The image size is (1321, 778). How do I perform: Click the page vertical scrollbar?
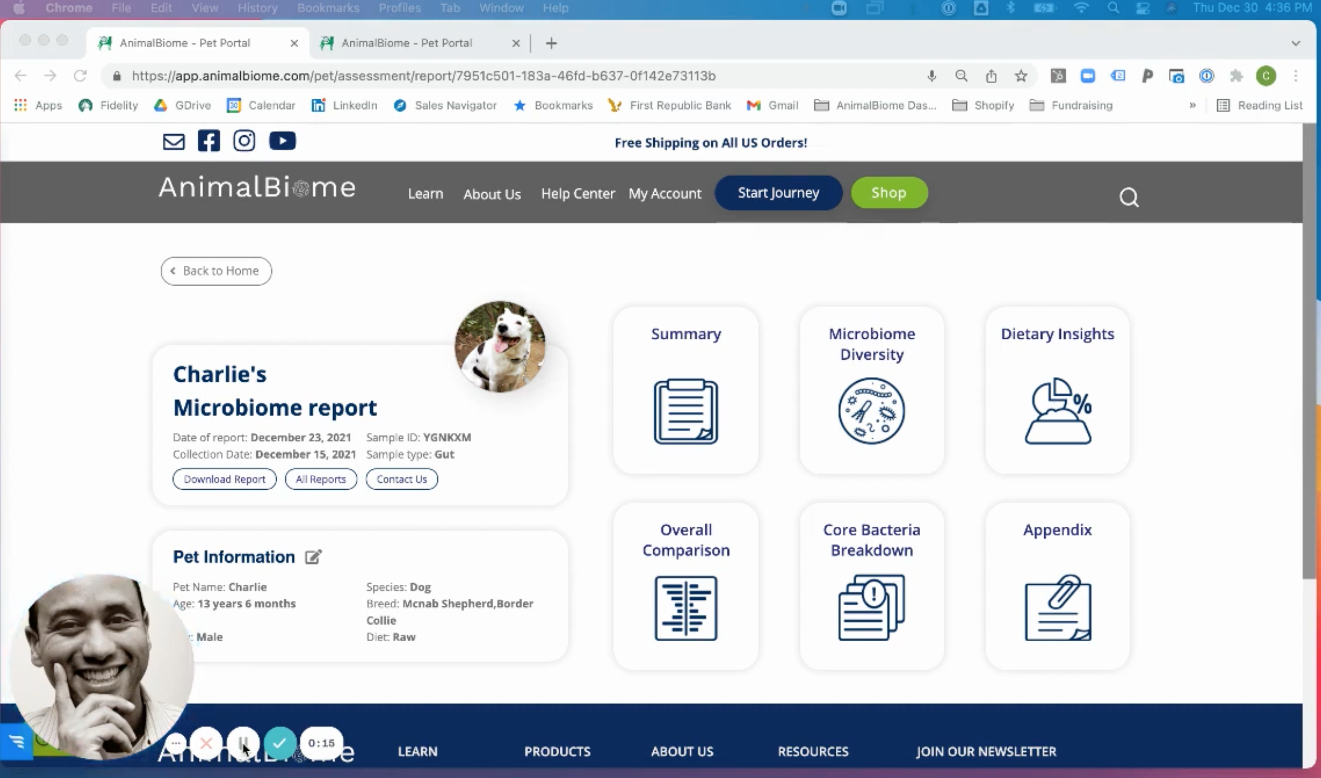(1311, 351)
